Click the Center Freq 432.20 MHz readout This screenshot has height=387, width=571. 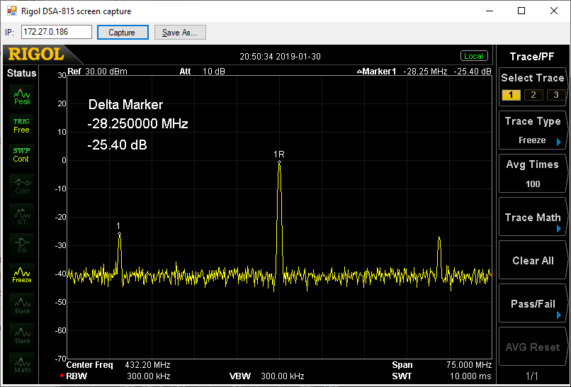(x=118, y=365)
